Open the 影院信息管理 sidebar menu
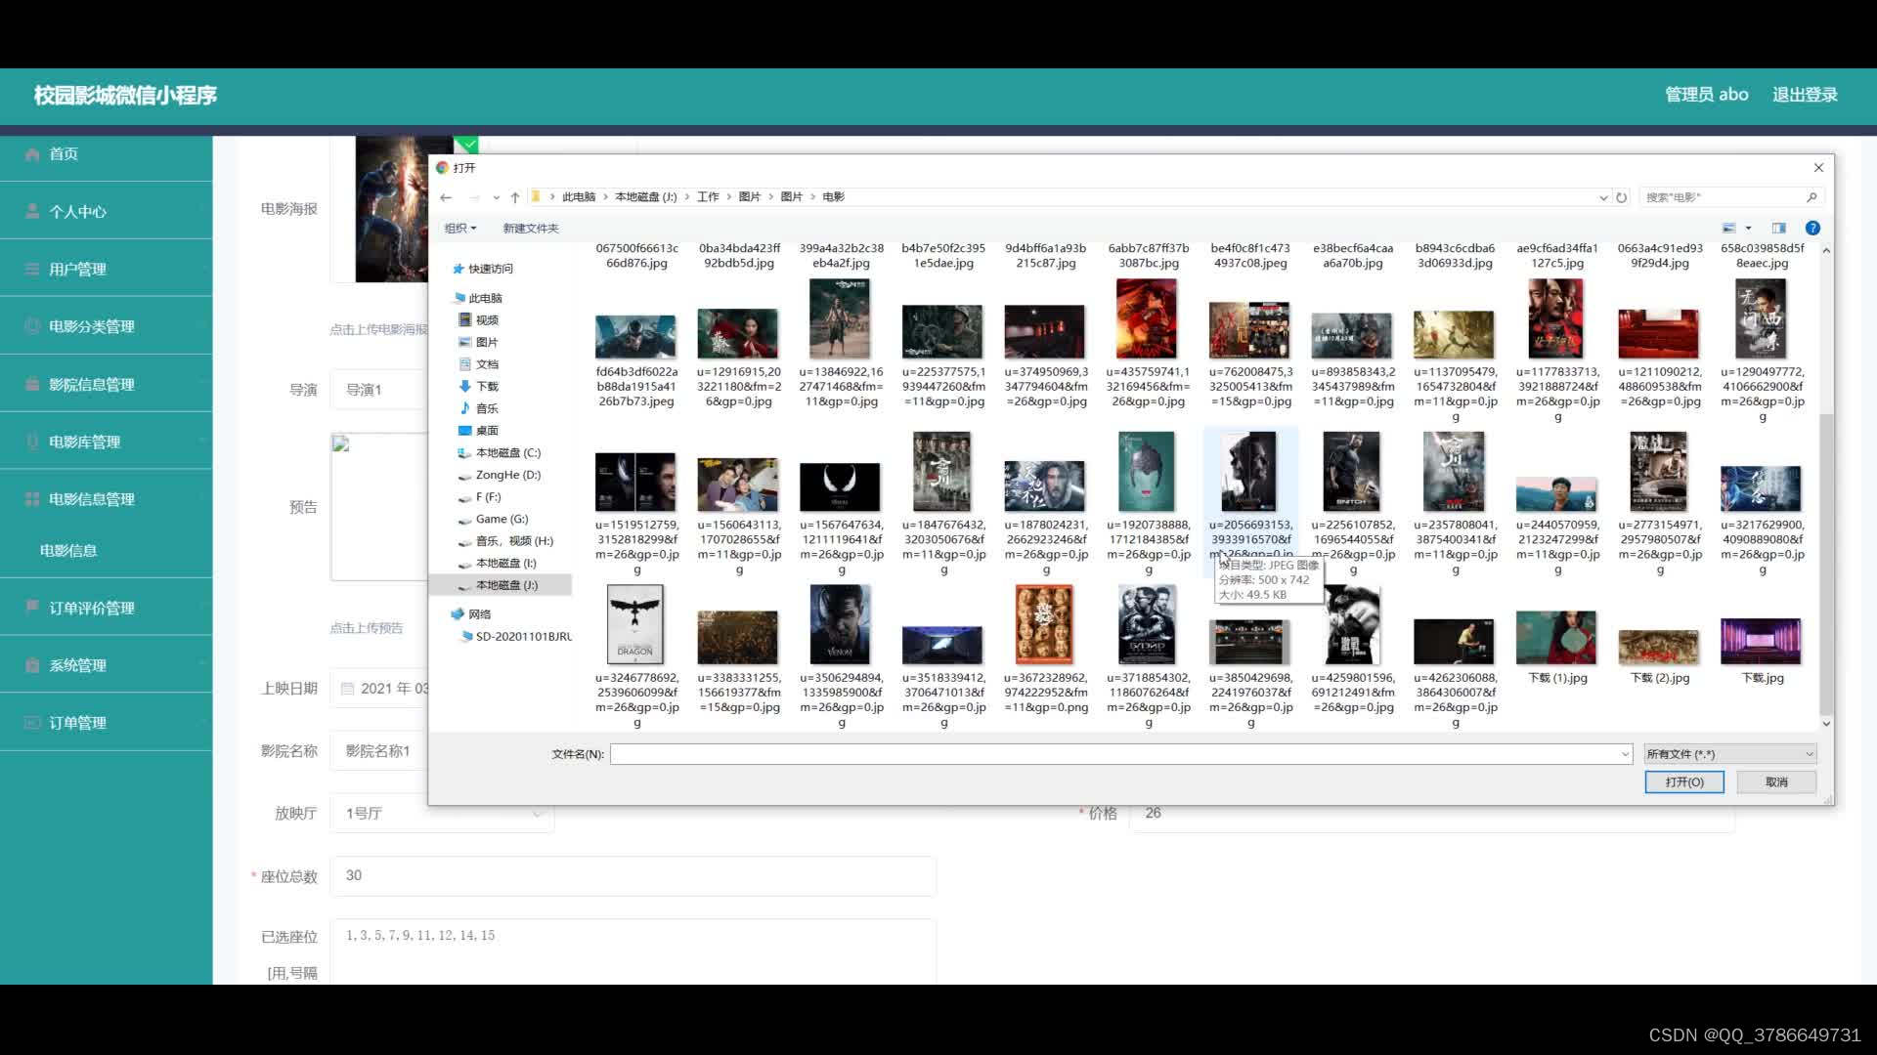 click(106, 384)
